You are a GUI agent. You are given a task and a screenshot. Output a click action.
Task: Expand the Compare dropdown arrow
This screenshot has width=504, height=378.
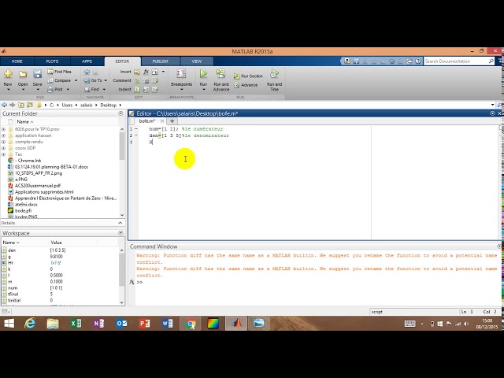[x=76, y=80]
